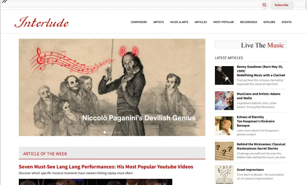
Task: Go to Most Popular section
Action: click(223, 22)
